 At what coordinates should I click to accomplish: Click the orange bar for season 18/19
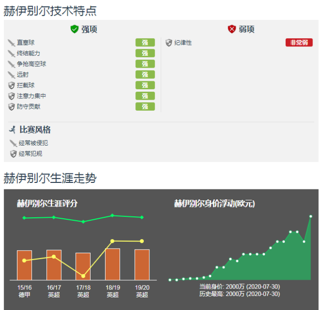click(112, 264)
